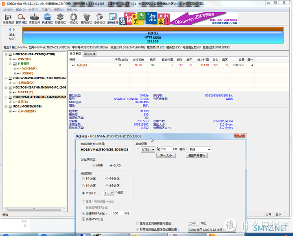Click the partition size 238 GB field

[166, 149]
